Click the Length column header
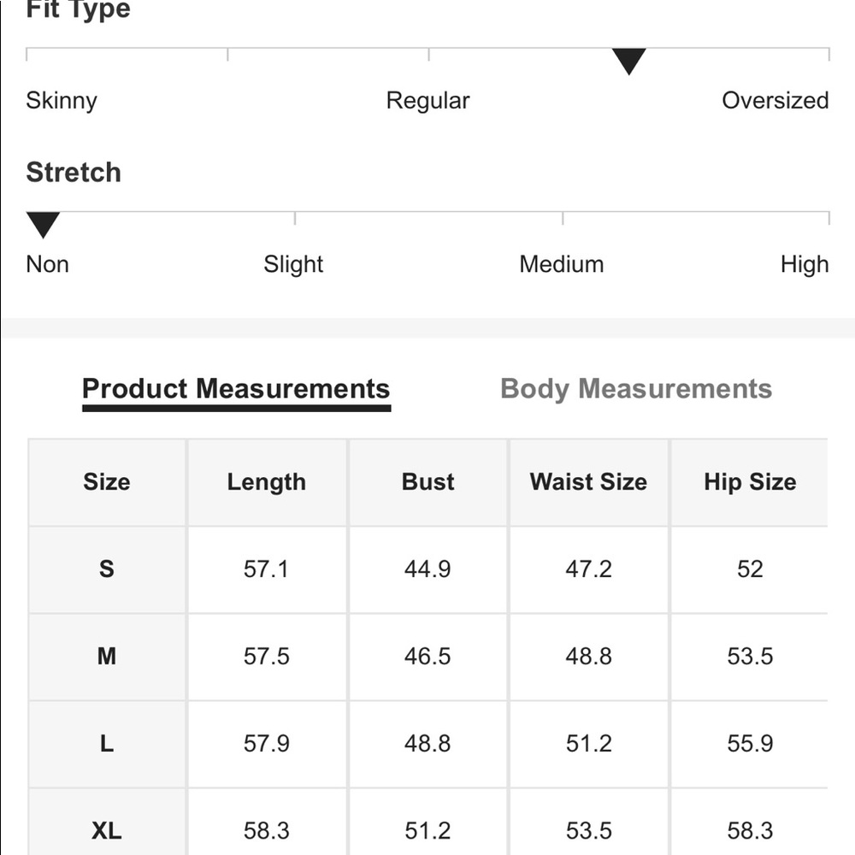This screenshot has width=855, height=855. [x=266, y=482]
